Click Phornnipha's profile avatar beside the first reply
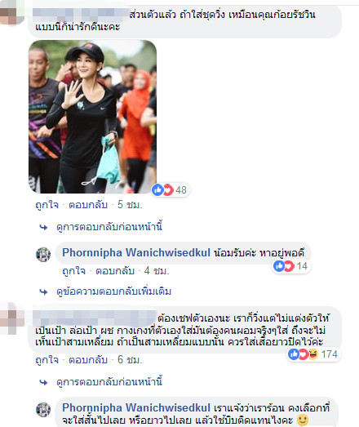The image size is (359, 427). coord(43,255)
